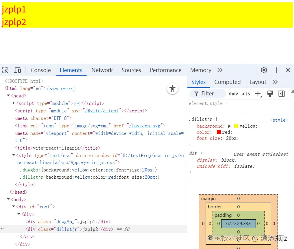This screenshot has width=294, height=249.
Task: Select the Inspect element tool icon
Action: pos(5,70)
